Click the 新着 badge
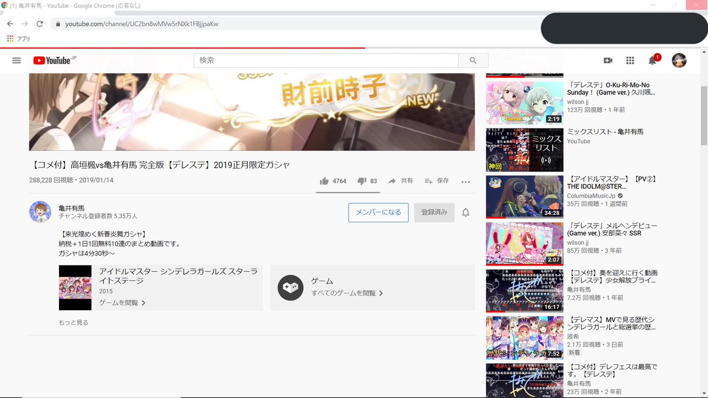Image resolution: width=708 pixels, height=398 pixels. click(x=574, y=352)
